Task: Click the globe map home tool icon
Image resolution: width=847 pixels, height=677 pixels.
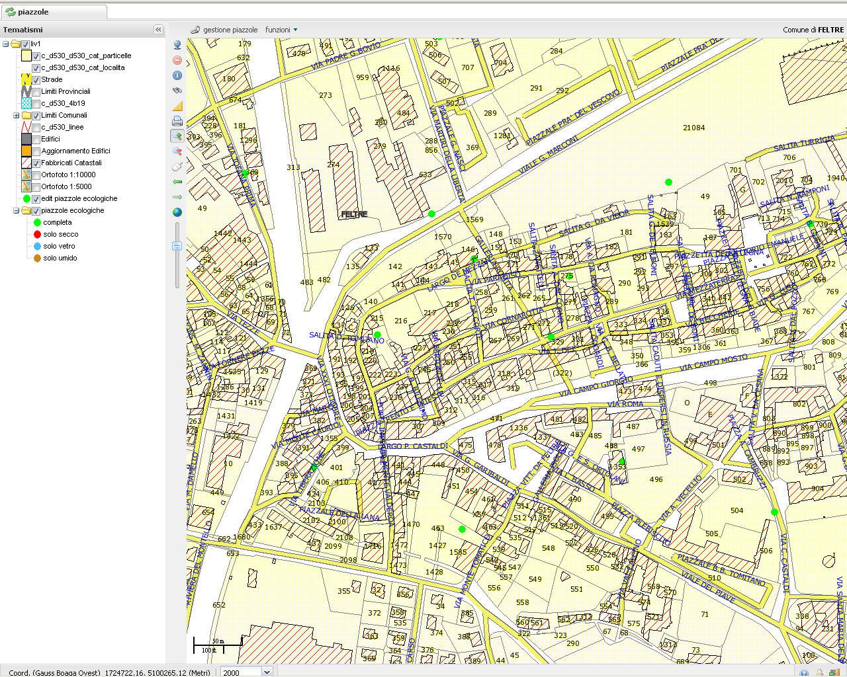Action: click(177, 45)
